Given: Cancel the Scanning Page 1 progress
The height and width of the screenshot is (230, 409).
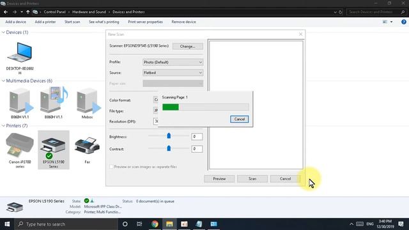Looking at the screenshot, I should pos(239,119).
